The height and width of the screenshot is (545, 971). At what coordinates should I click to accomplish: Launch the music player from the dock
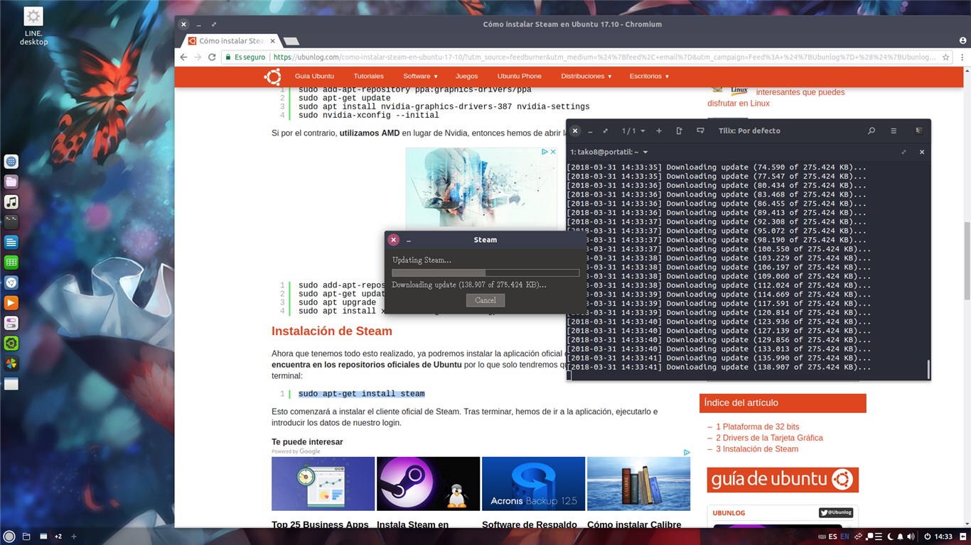coord(11,202)
